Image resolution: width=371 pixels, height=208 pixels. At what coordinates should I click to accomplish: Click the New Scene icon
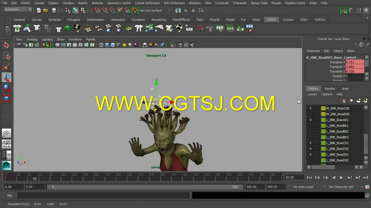39,10
